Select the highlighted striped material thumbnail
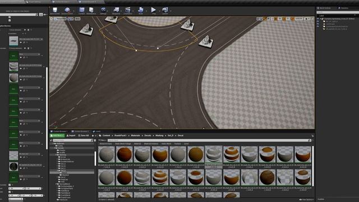The width and height of the screenshot is (359, 202). [213, 154]
